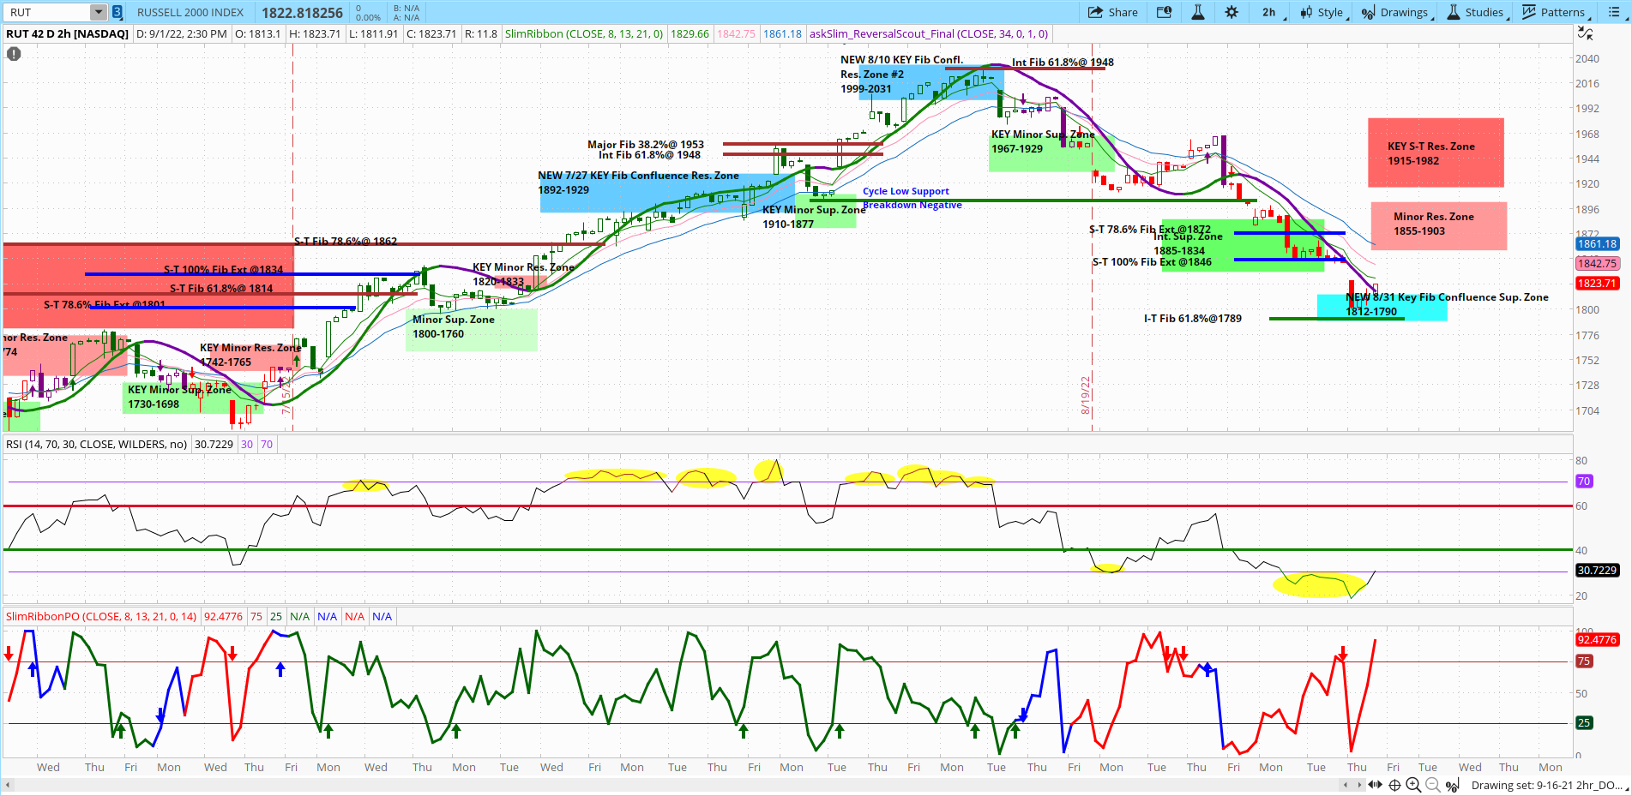Image resolution: width=1632 pixels, height=796 pixels.
Task: Open the Drawings menu
Action: pyautogui.click(x=1396, y=12)
